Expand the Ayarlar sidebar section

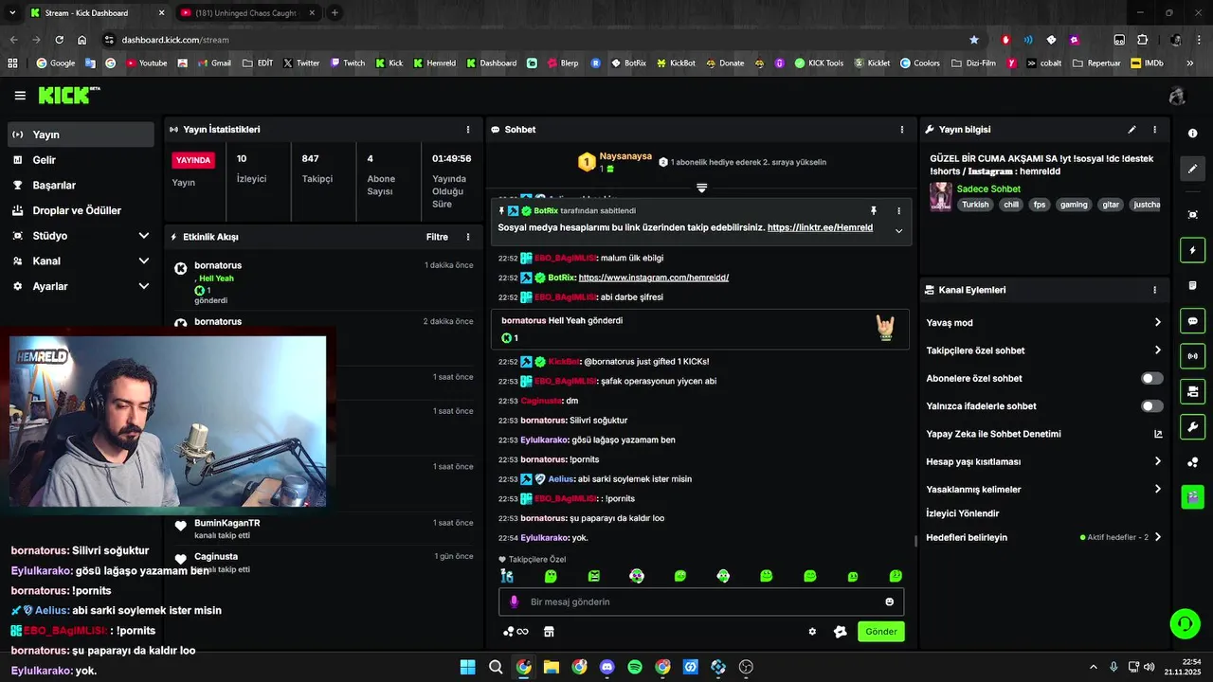[143, 286]
